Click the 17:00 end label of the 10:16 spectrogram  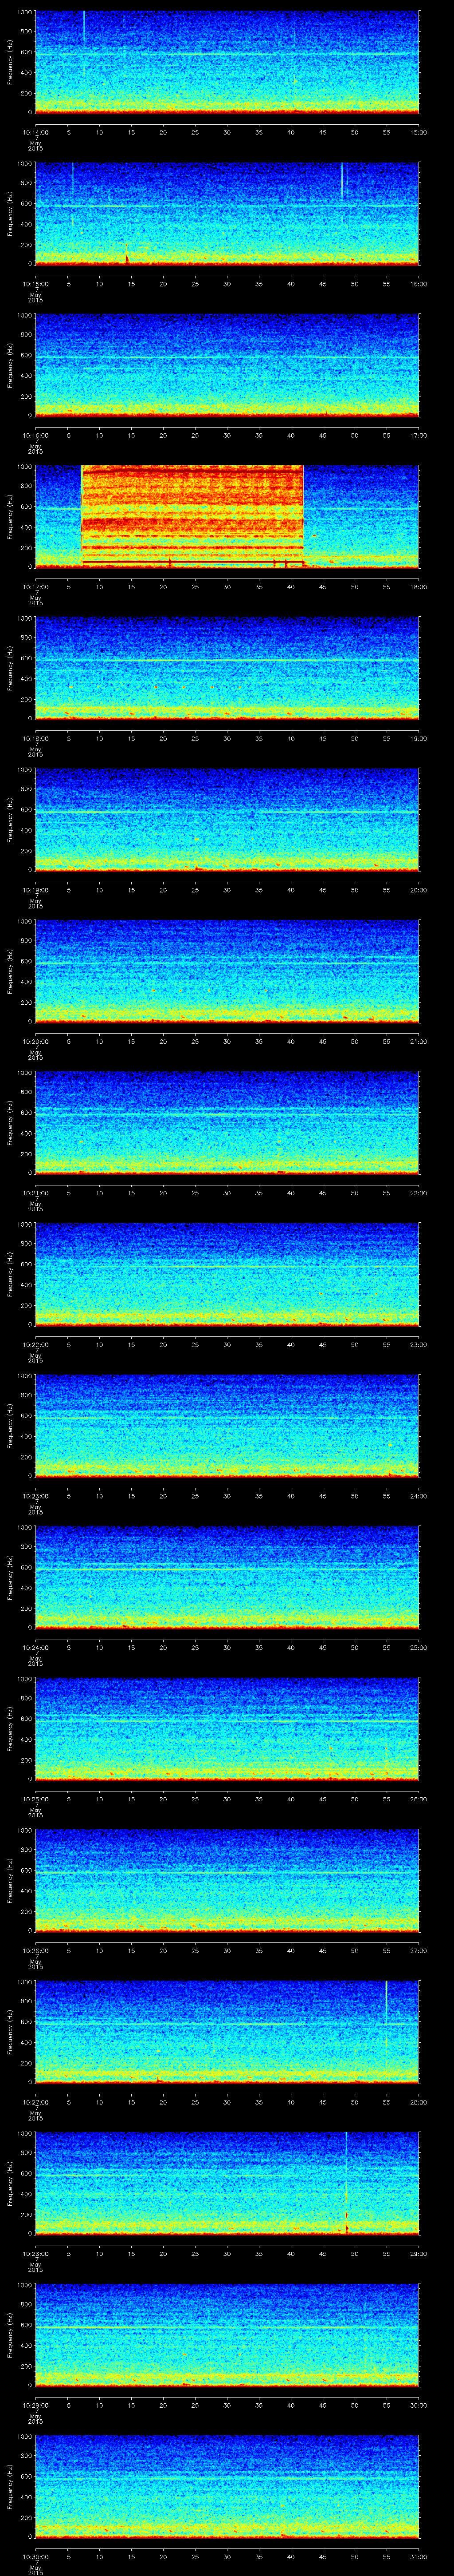click(419, 435)
